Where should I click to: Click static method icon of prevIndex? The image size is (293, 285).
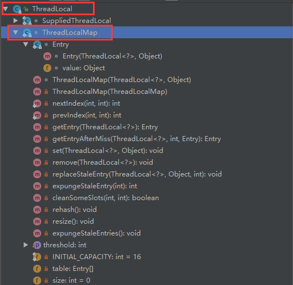coord(37,115)
